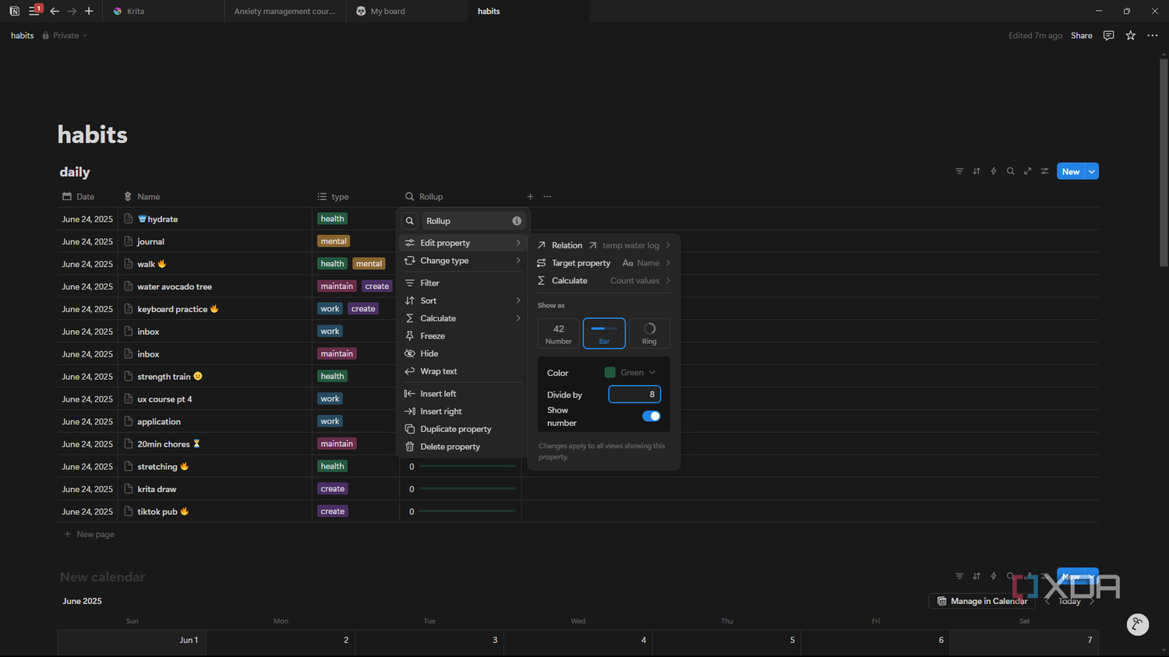The height and width of the screenshot is (657, 1169).
Task: Open daily view settings sliders icon
Action: pos(1045,171)
